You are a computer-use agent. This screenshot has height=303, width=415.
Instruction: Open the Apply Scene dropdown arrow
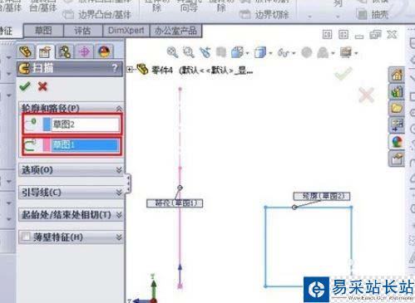tap(333, 53)
